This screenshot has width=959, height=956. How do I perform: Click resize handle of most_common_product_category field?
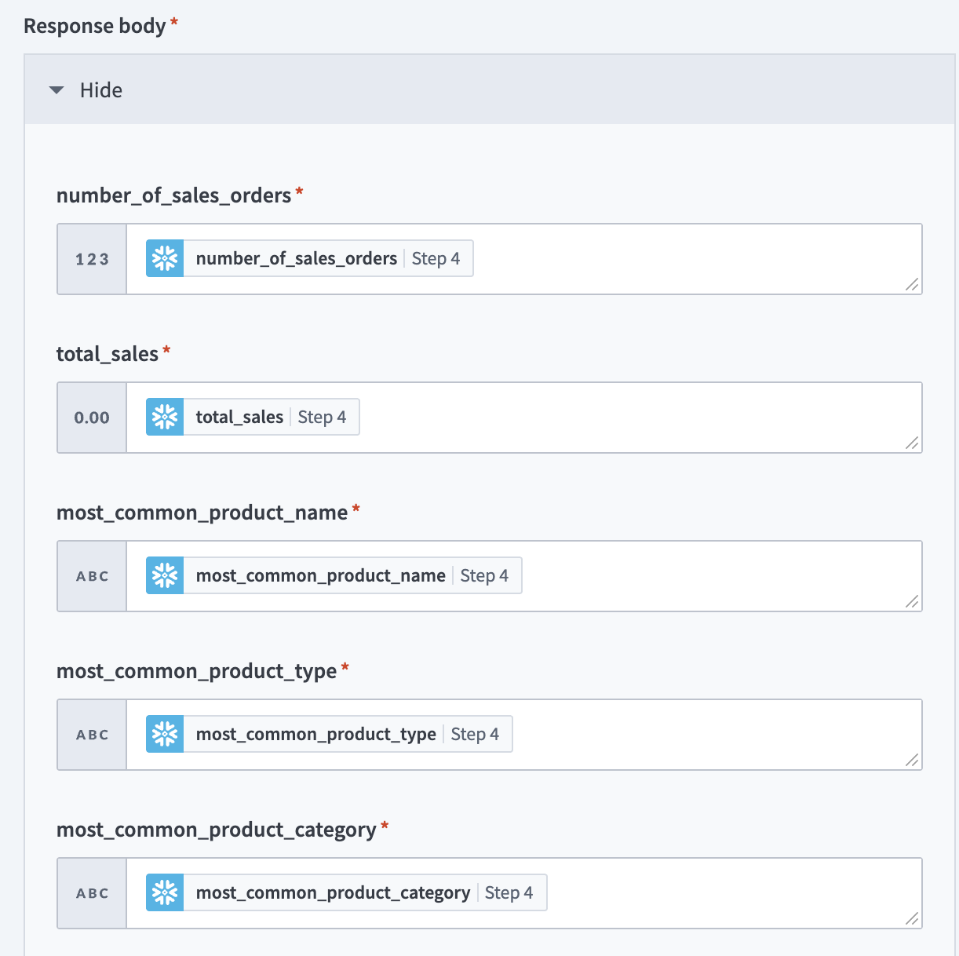click(x=912, y=919)
